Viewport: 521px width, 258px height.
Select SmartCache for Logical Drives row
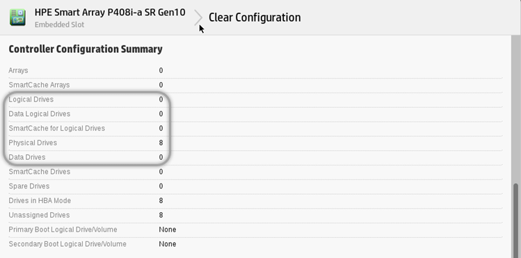255,128
